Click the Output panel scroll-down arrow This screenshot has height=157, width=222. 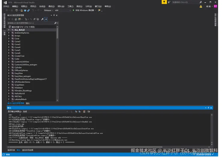(x=212, y=144)
